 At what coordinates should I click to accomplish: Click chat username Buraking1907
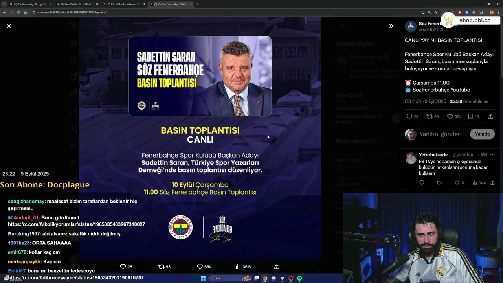(24, 234)
